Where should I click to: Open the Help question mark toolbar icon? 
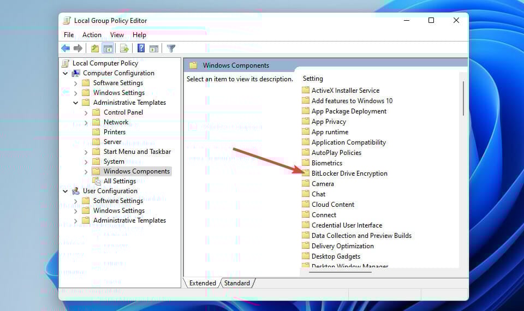141,49
